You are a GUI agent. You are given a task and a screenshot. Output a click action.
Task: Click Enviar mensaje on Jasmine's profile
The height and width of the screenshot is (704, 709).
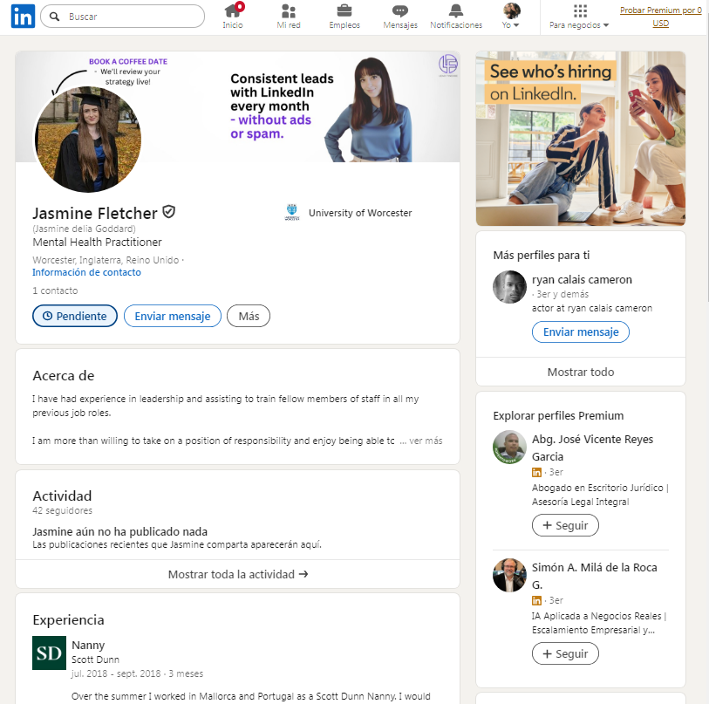coord(173,316)
